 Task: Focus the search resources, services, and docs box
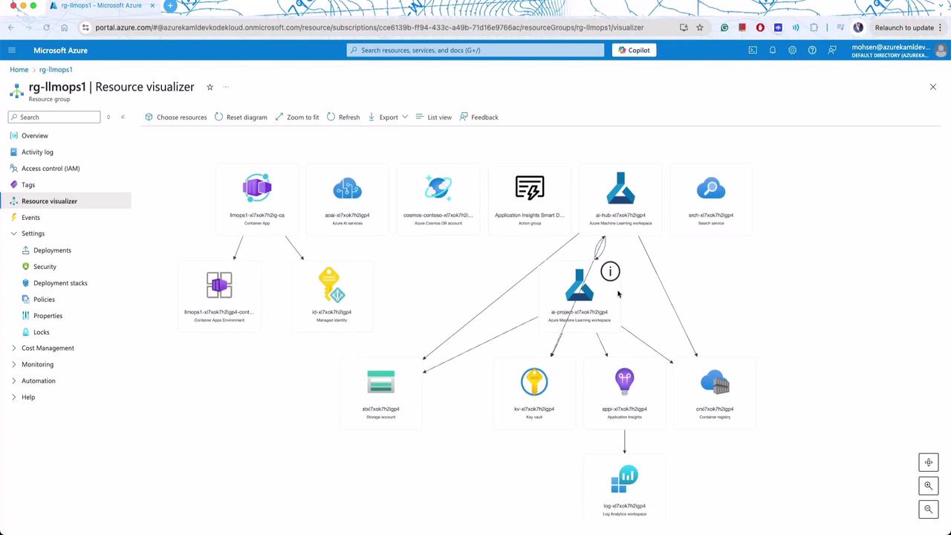click(x=475, y=51)
